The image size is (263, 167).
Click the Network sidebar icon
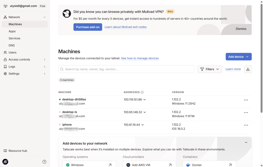[5, 17]
